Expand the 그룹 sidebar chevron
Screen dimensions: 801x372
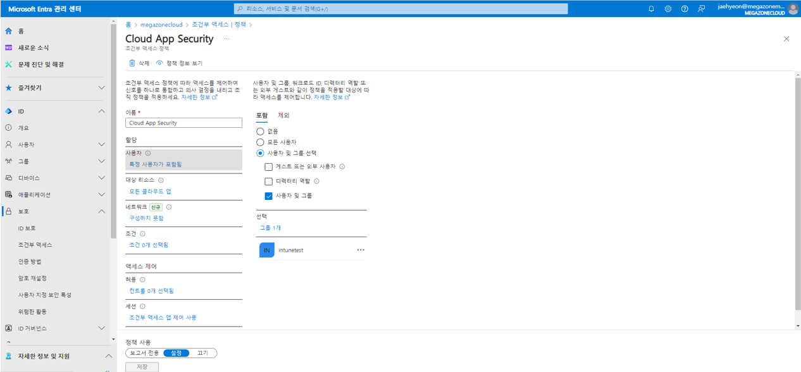[101, 161]
